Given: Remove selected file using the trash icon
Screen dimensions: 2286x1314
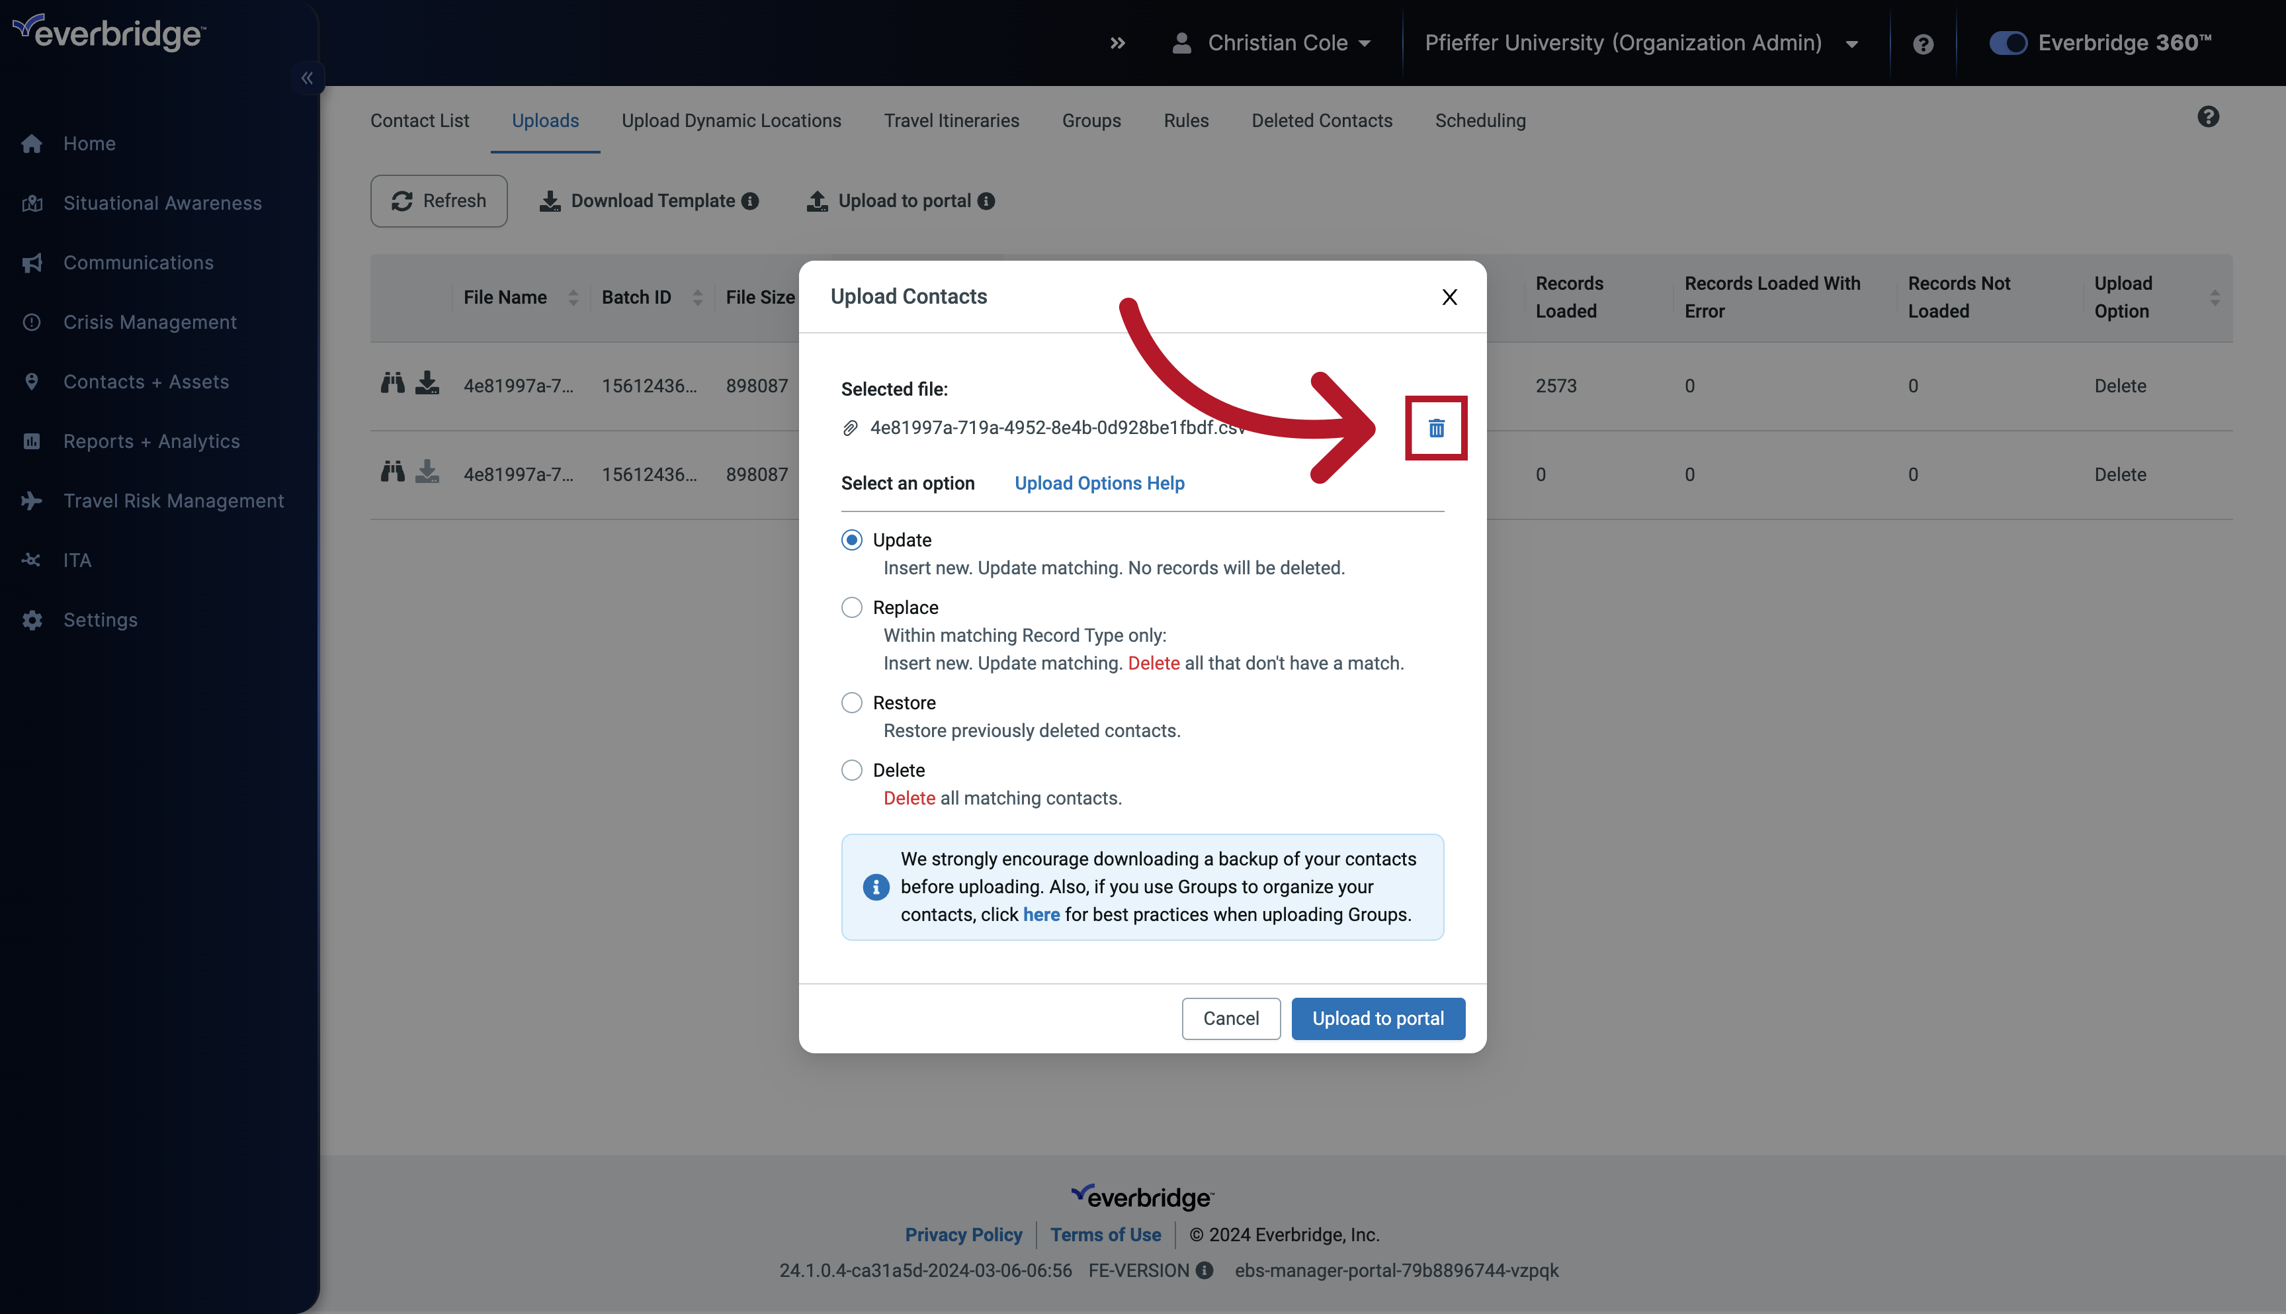Looking at the screenshot, I should pyautogui.click(x=1435, y=428).
